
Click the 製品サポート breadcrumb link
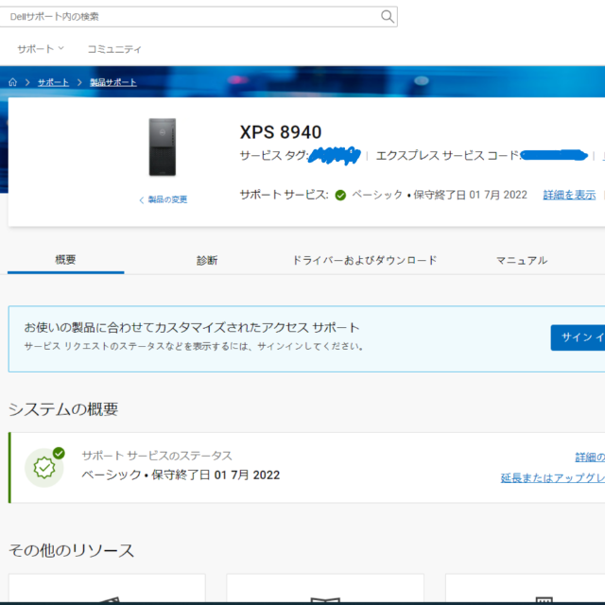click(113, 82)
